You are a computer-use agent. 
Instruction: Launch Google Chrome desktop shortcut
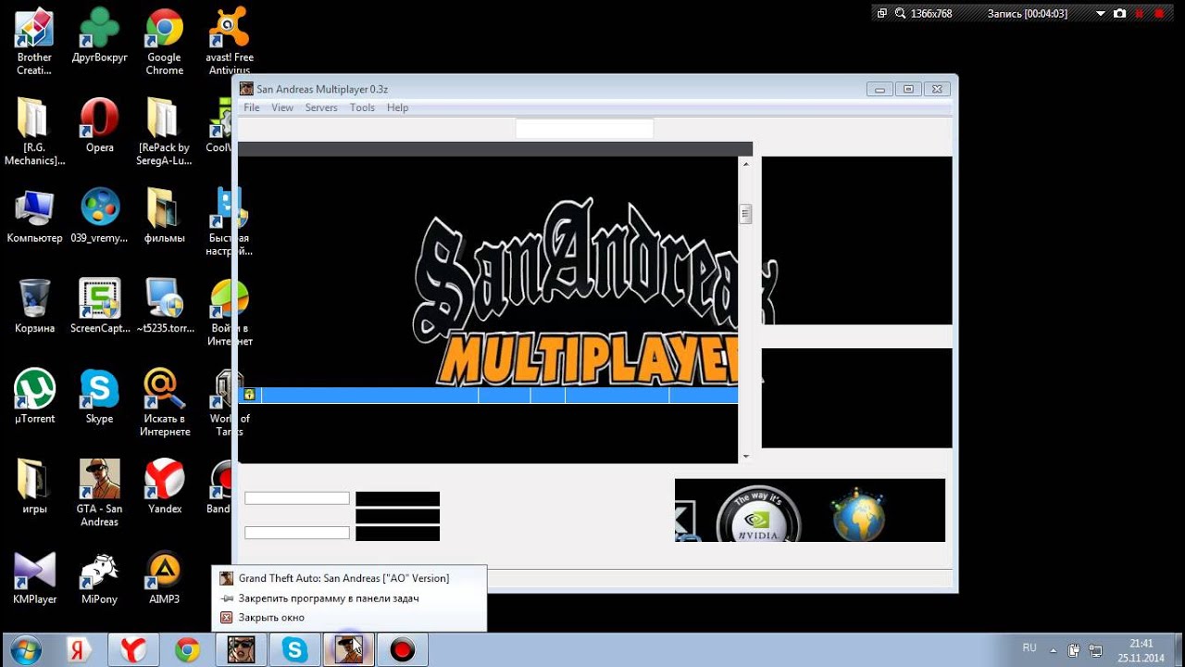[x=165, y=43]
